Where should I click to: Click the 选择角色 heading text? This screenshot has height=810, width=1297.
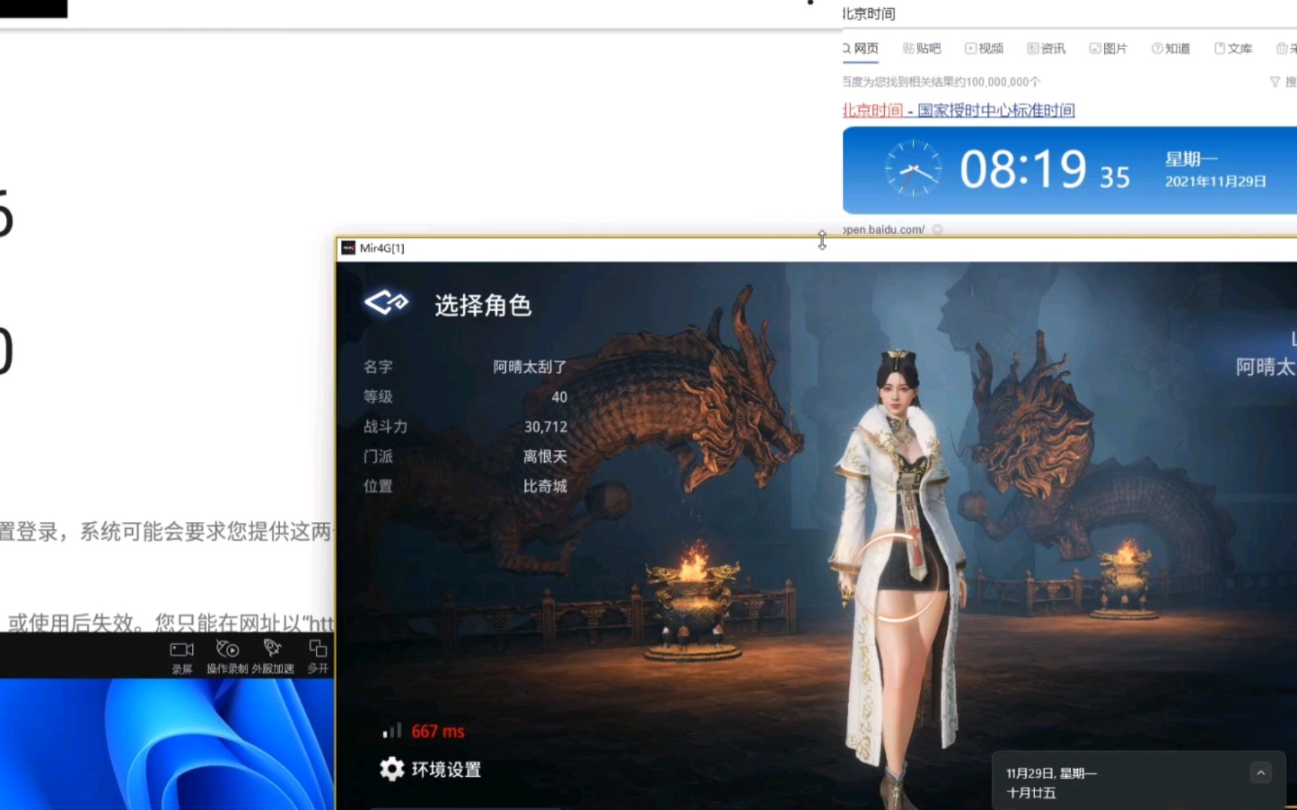(x=483, y=305)
